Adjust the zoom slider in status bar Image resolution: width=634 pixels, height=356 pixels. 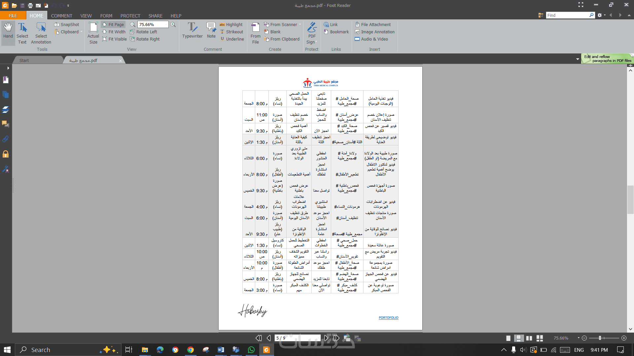(x=600, y=338)
